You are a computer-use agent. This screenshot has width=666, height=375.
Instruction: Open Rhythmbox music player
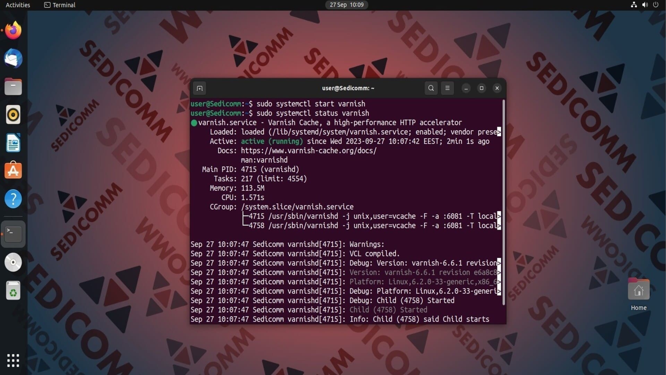pyautogui.click(x=13, y=115)
